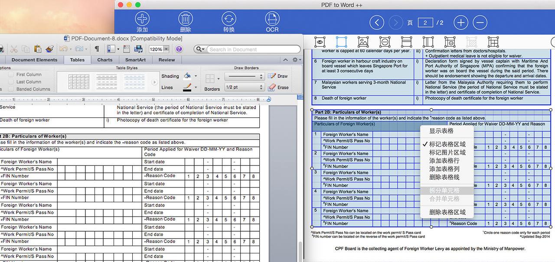555x262 pixels.
Task: Switch to the Tables ribbon tab
Action: tap(77, 60)
